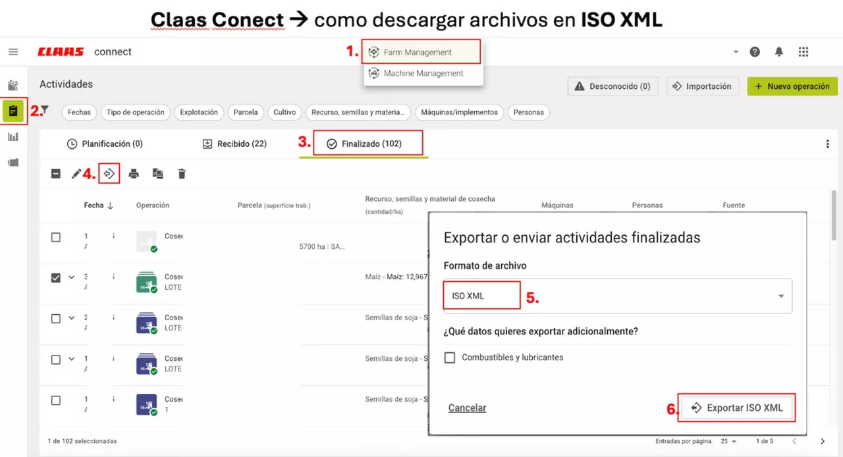The height and width of the screenshot is (457, 843).
Task: Open the Cultivo filter chip
Action: pyautogui.click(x=285, y=113)
